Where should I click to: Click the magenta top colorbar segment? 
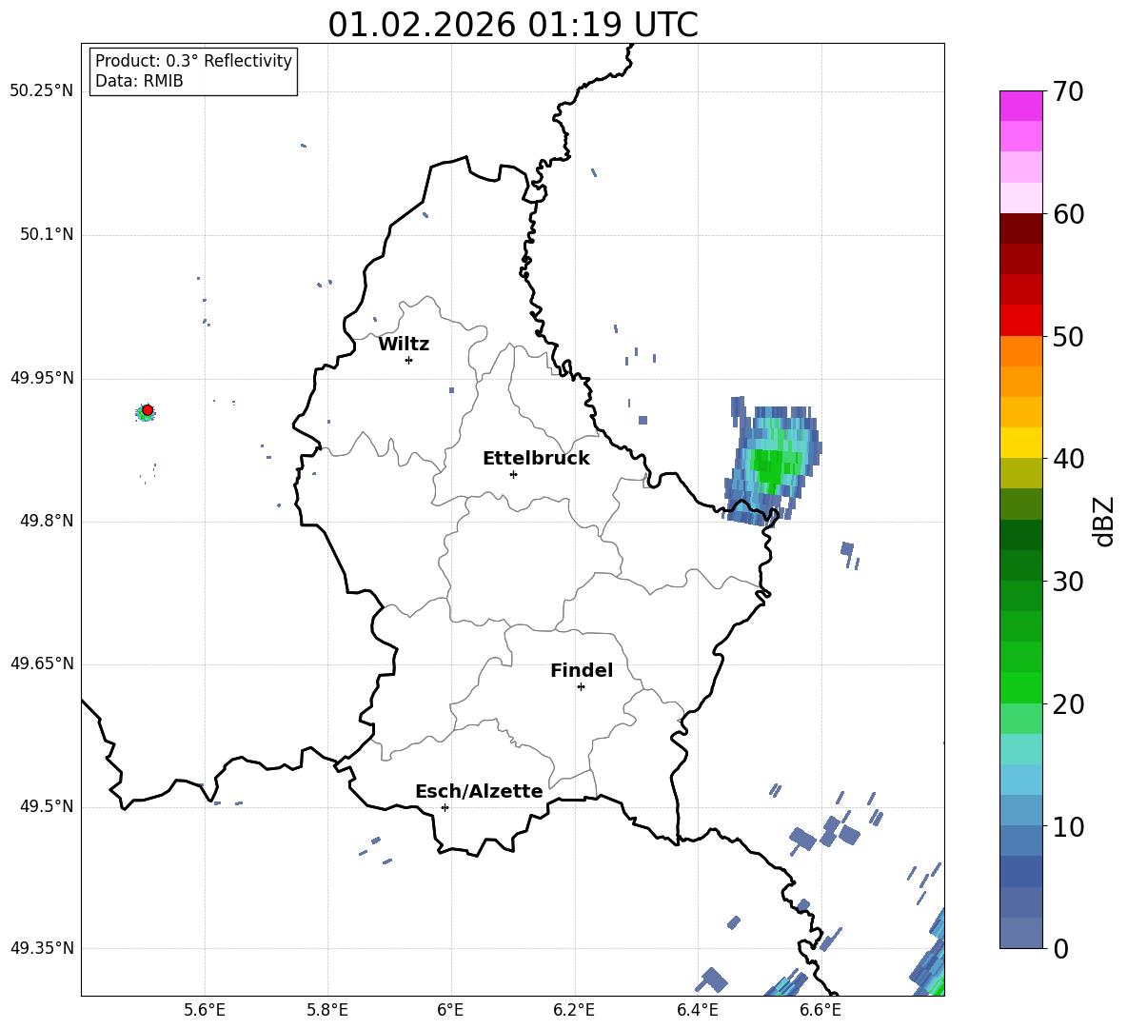(1020, 106)
